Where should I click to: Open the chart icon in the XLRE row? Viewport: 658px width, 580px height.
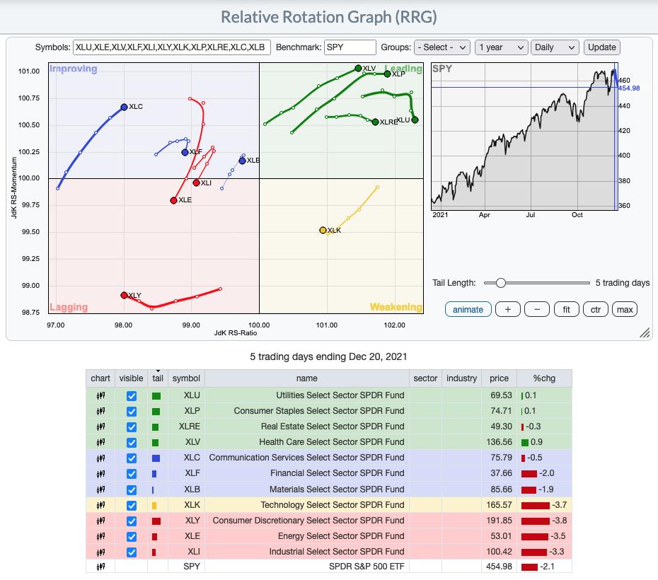pos(100,427)
